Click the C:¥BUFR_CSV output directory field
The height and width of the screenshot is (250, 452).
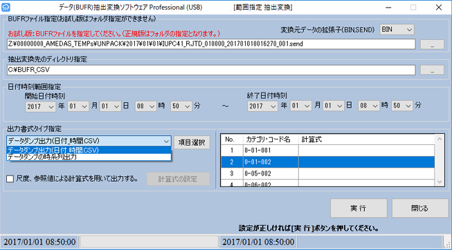pyautogui.click(x=211, y=70)
